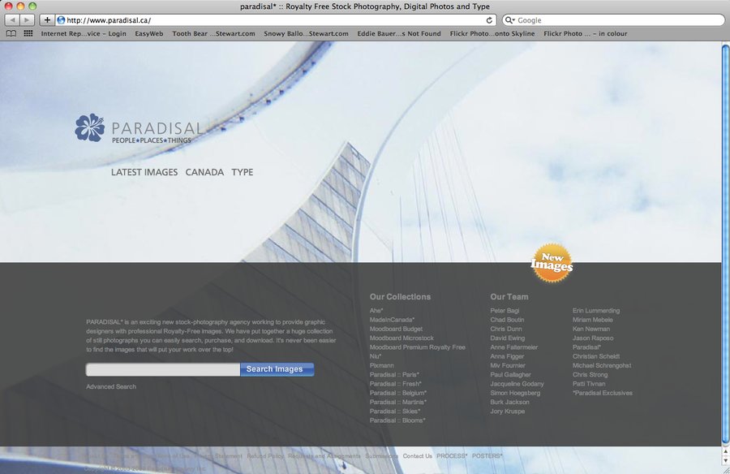Screen dimensions: 730x474
Task: Open the PROCESS* footer link
Action: pyautogui.click(x=452, y=456)
